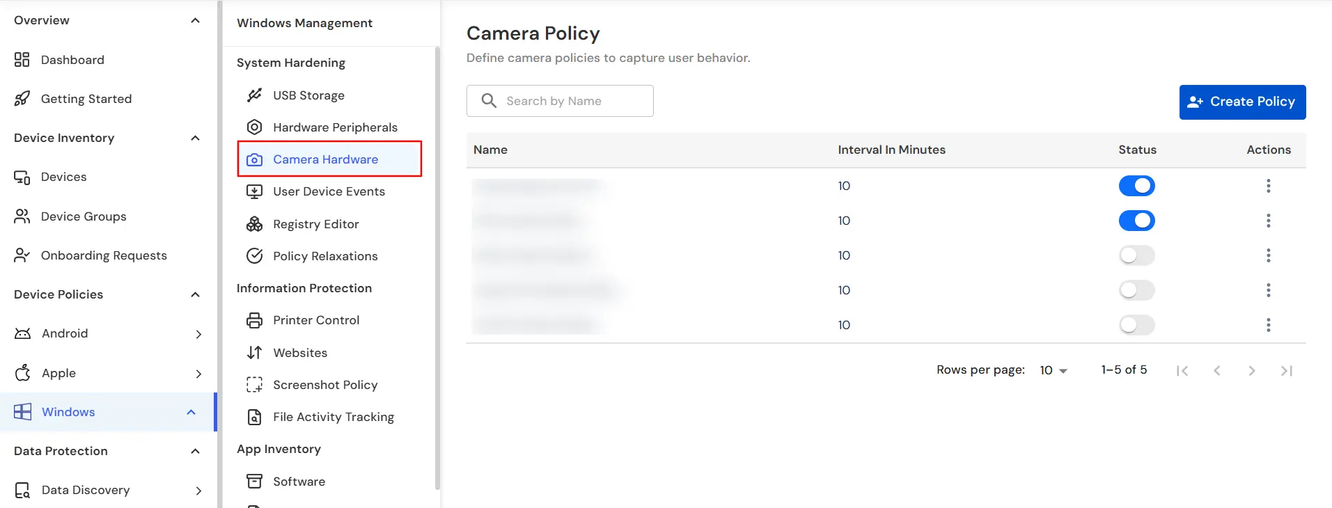Enable the fourth policy's status toggle
The width and height of the screenshot is (1332, 508).
pos(1137,290)
